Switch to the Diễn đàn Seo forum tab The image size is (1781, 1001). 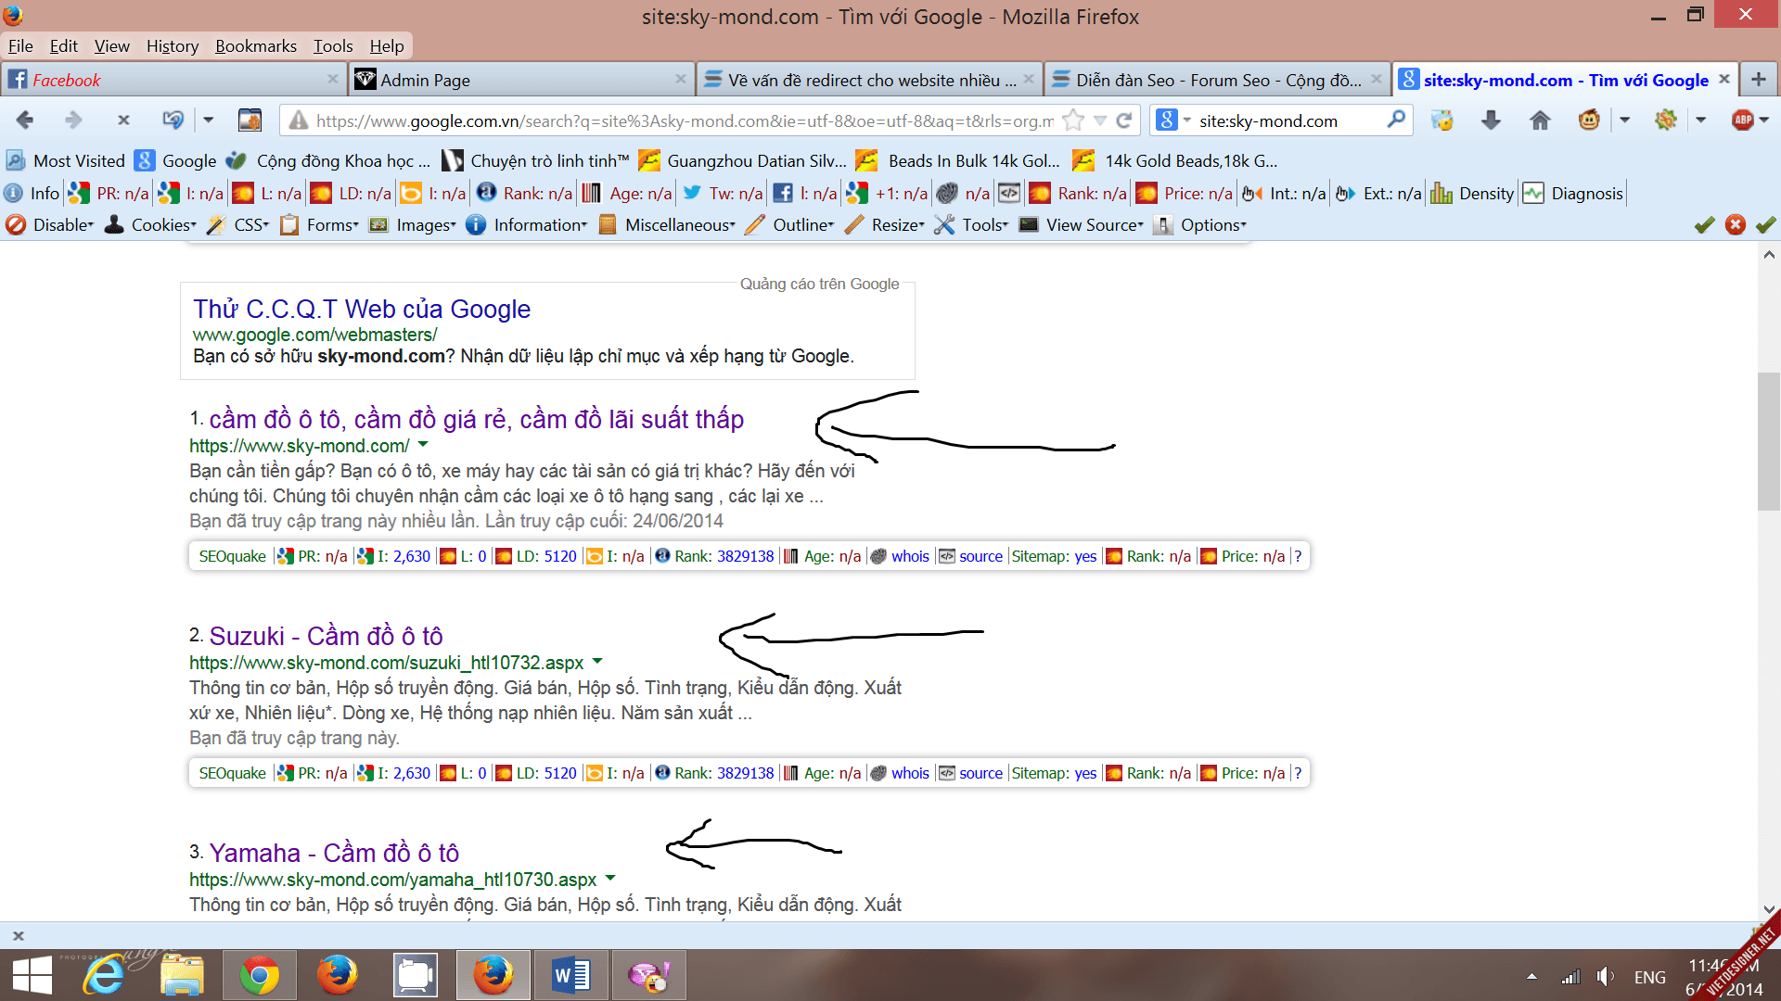tap(1217, 80)
